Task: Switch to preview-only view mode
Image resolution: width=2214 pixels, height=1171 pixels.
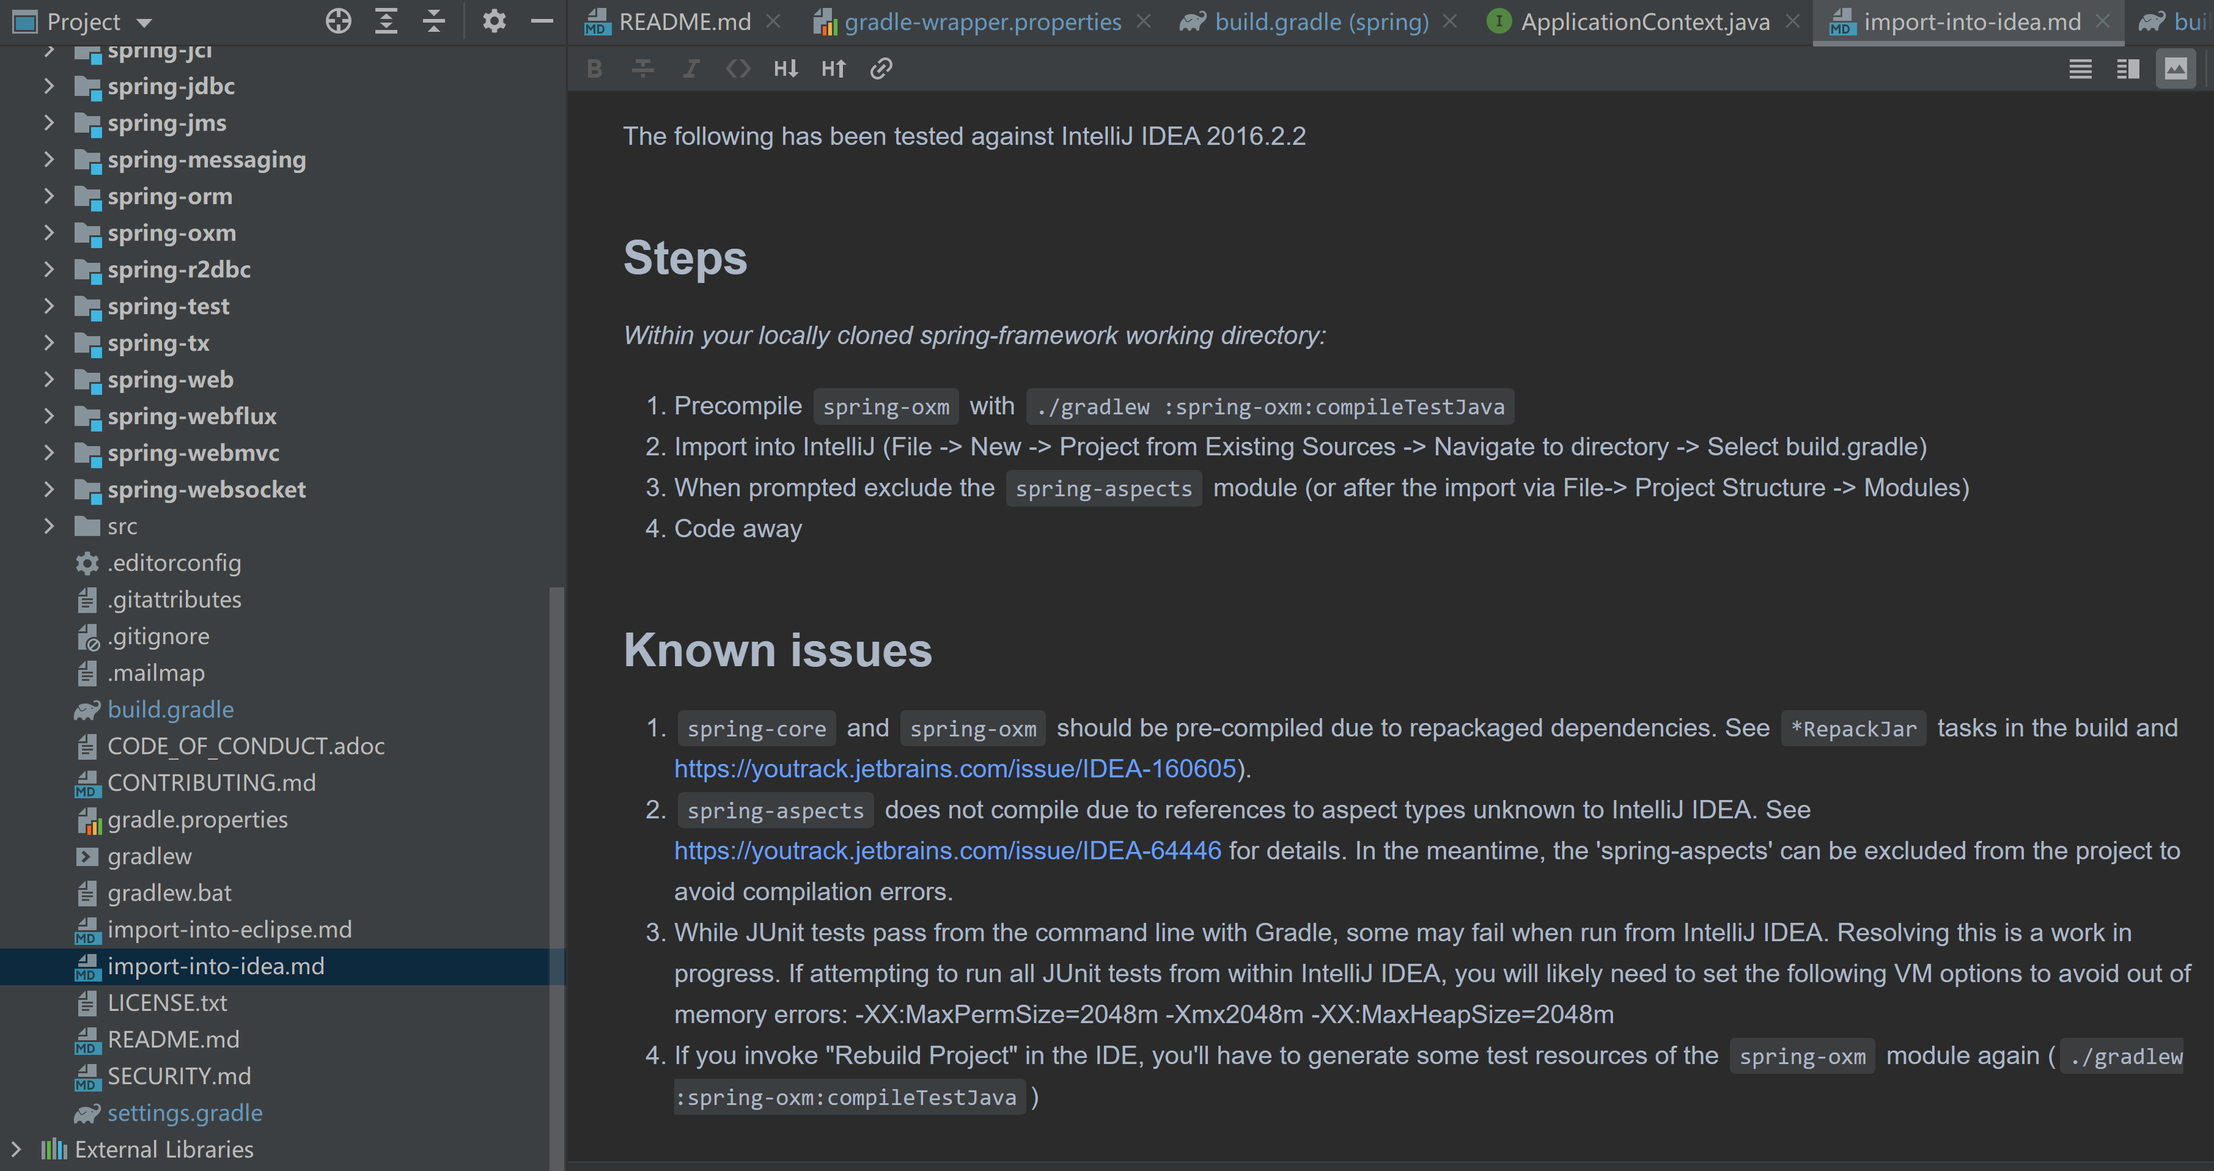Action: tap(2175, 68)
